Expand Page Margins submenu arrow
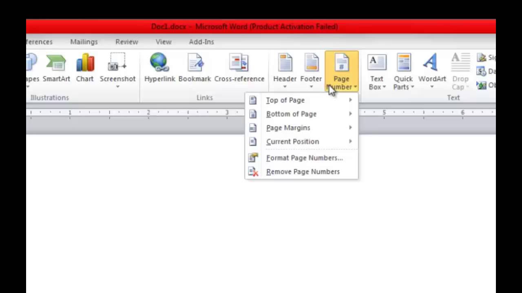The height and width of the screenshot is (293, 522). click(350, 128)
